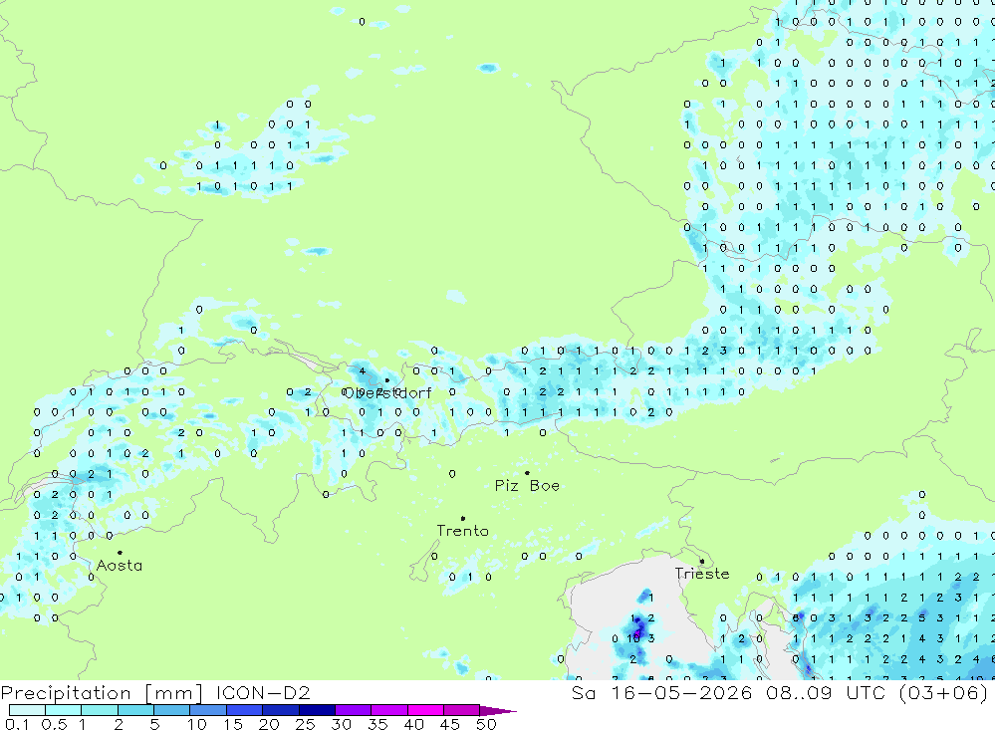Click the arrow tip above 50 legend
This screenshot has height=730, width=996.
pos(499,711)
